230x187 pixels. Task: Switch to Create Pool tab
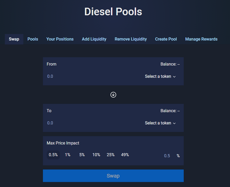[166, 39]
